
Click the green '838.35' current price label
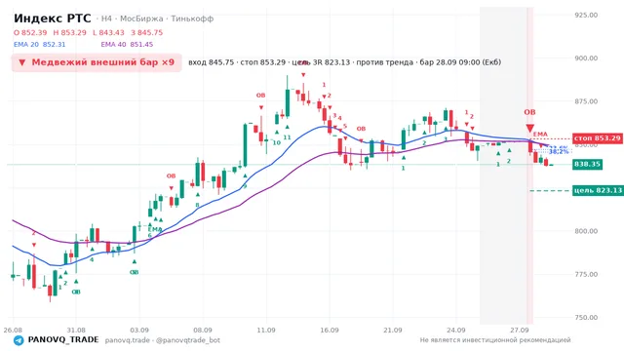pos(587,165)
